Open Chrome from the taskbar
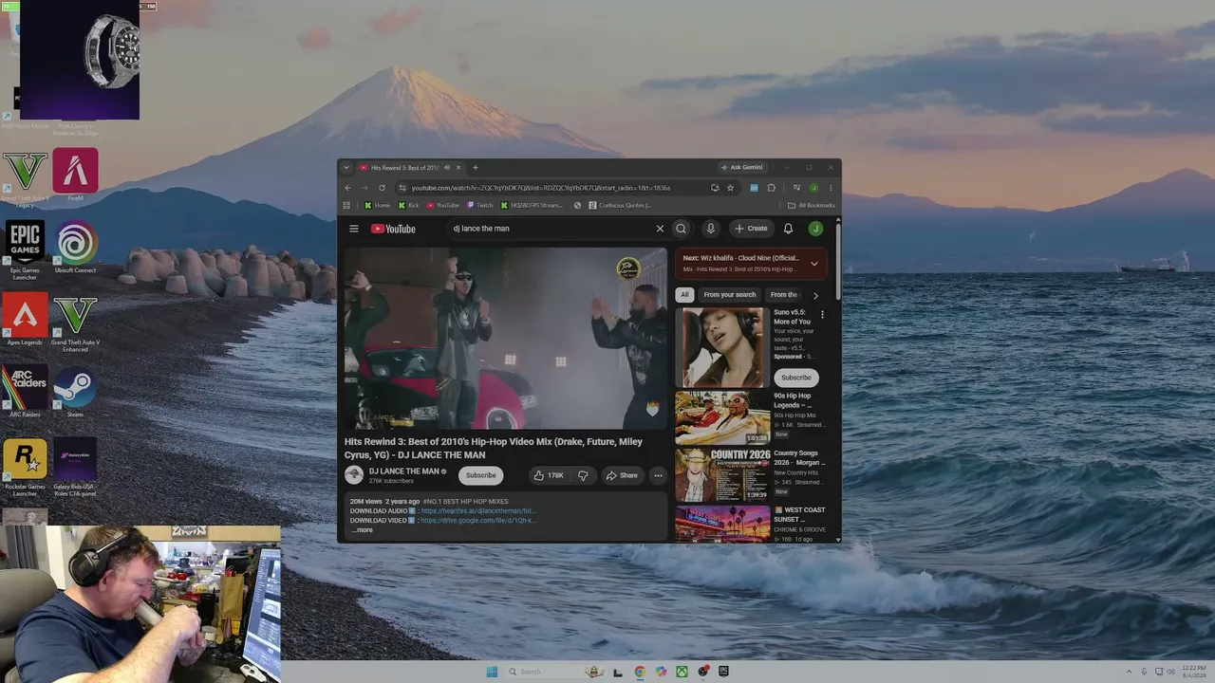The image size is (1215, 683). pos(640,672)
